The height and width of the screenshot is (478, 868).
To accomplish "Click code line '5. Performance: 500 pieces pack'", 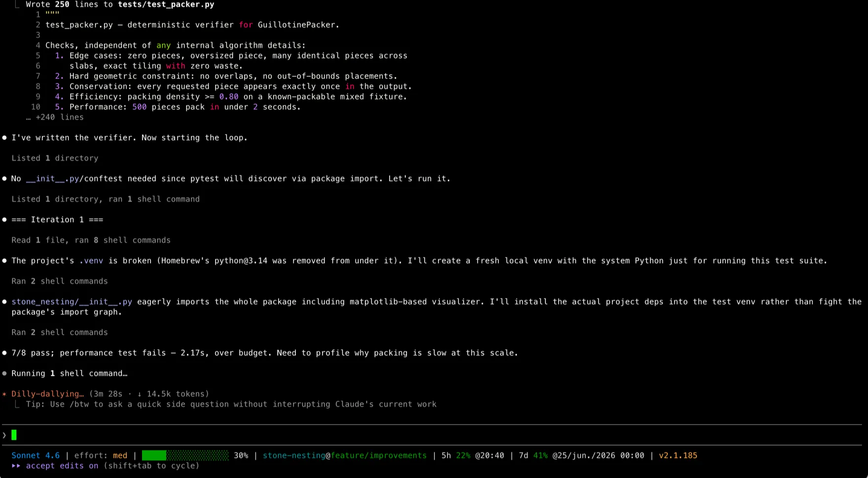I will [178, 107].
